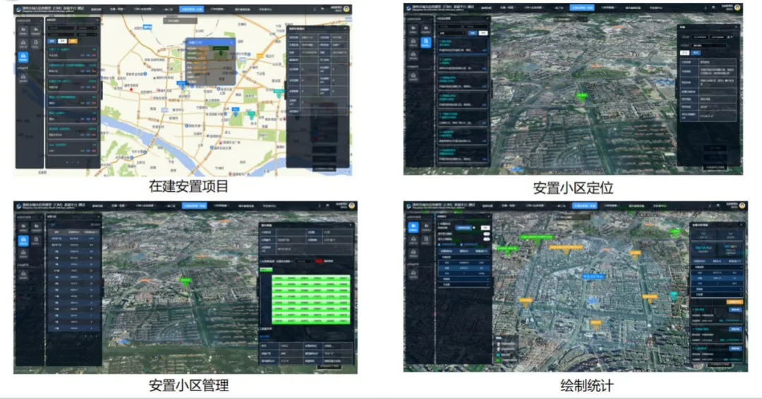Click the orange button in 绘制统计 right panel
The height and width of the screenshot is (399, 762).
734,302
